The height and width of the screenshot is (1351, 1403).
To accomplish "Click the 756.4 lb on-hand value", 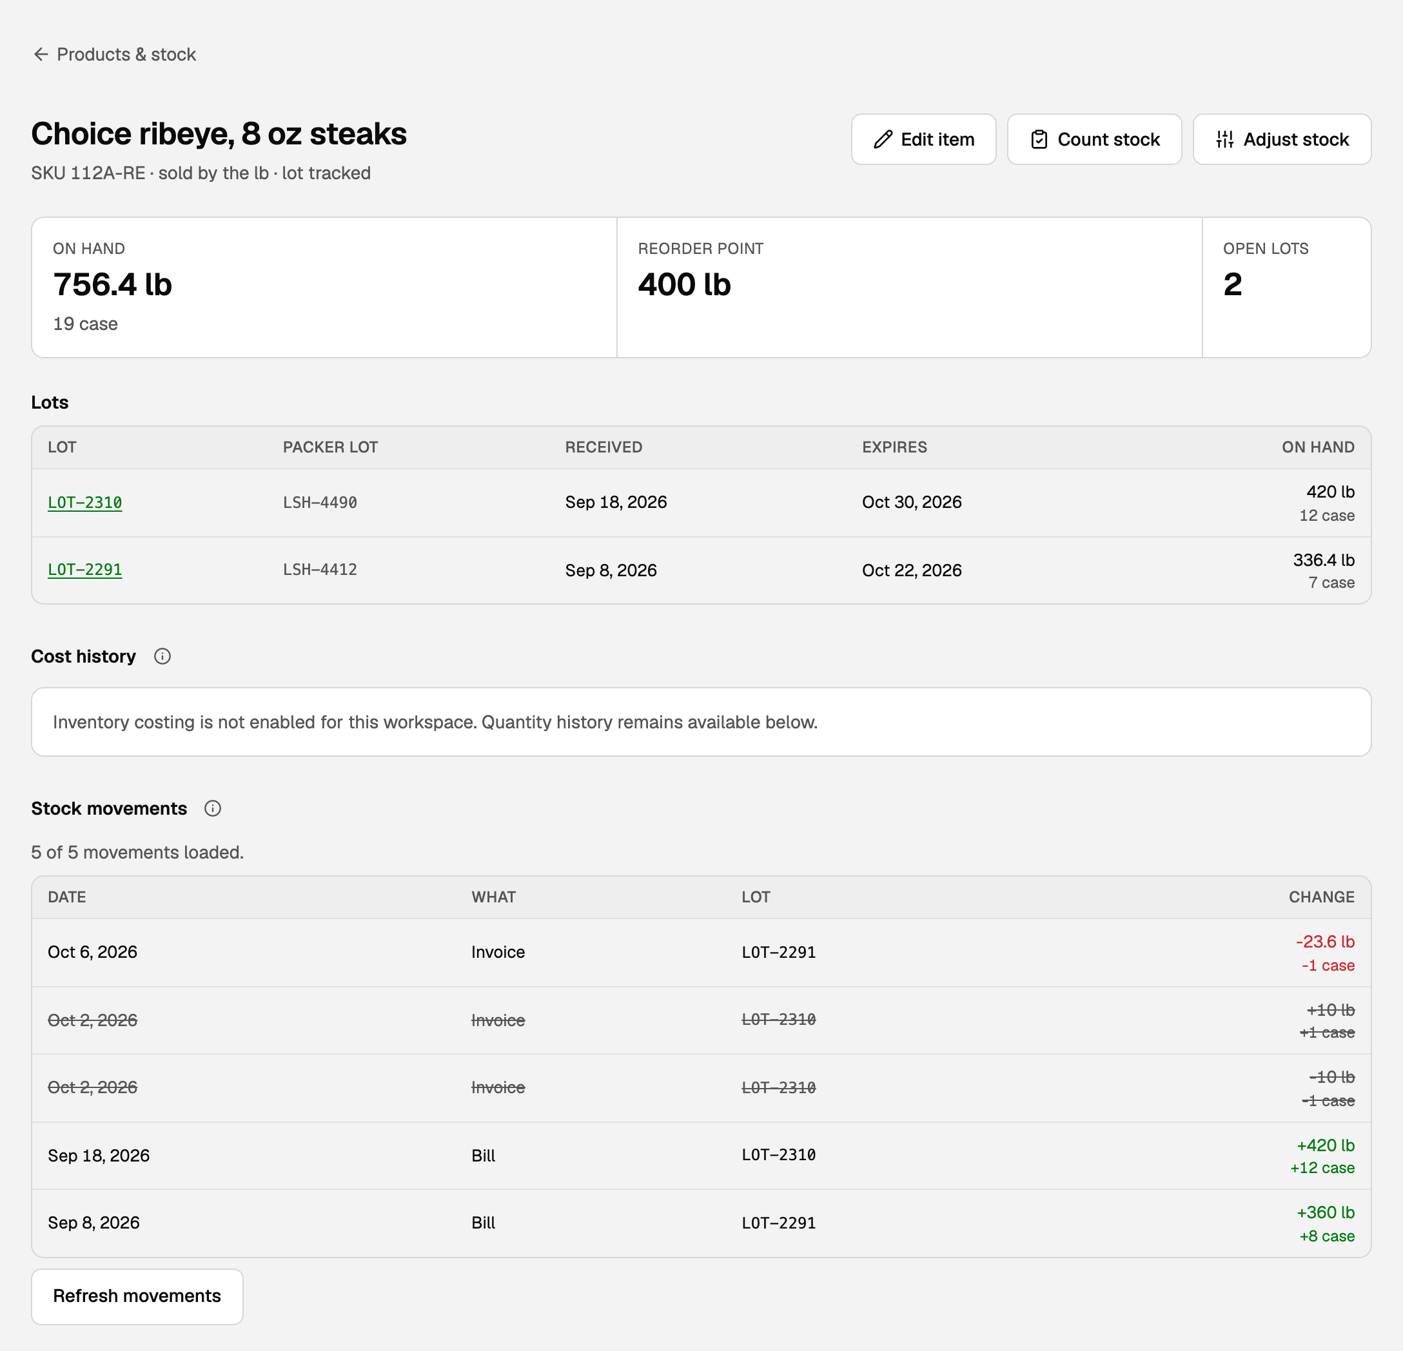I will [112, 284].
